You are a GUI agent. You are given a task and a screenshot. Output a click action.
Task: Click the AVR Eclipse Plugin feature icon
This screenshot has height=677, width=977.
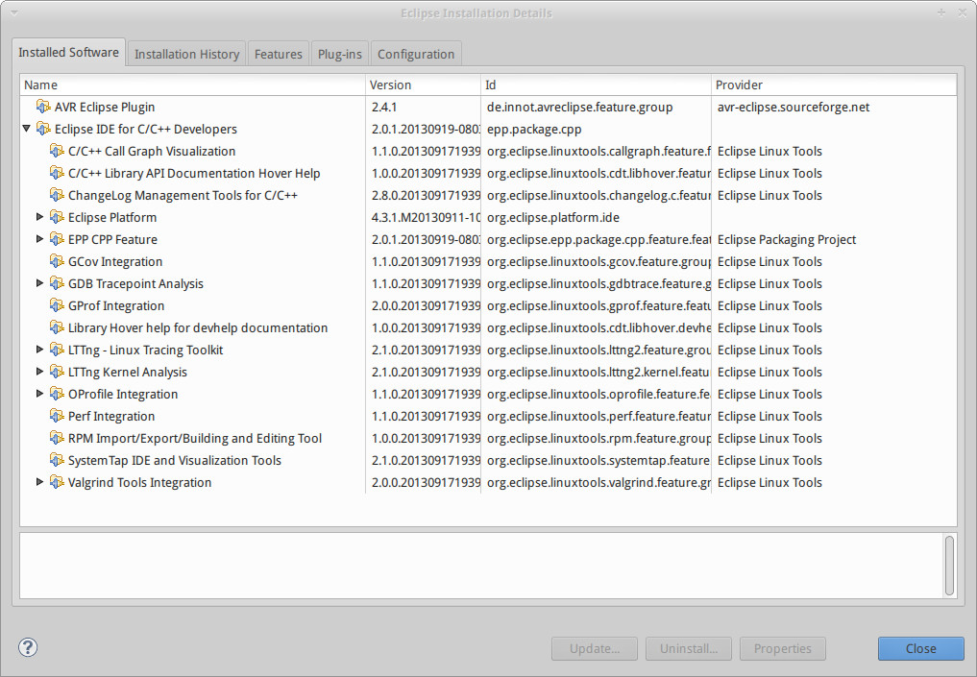pos(43,108)
